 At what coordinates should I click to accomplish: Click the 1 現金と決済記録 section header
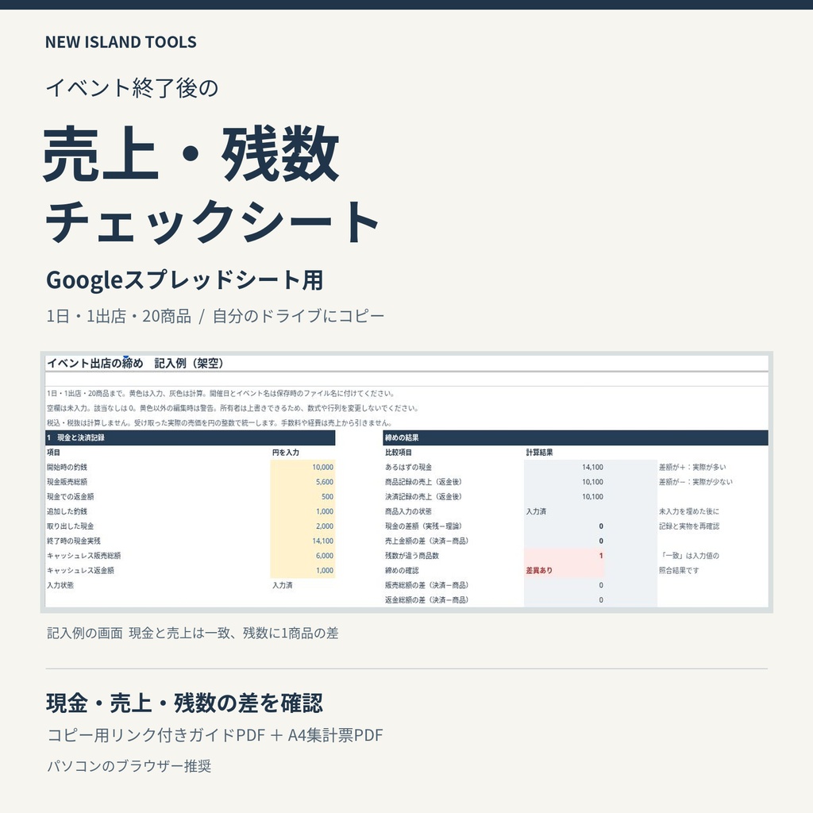(x=191, y=437)
